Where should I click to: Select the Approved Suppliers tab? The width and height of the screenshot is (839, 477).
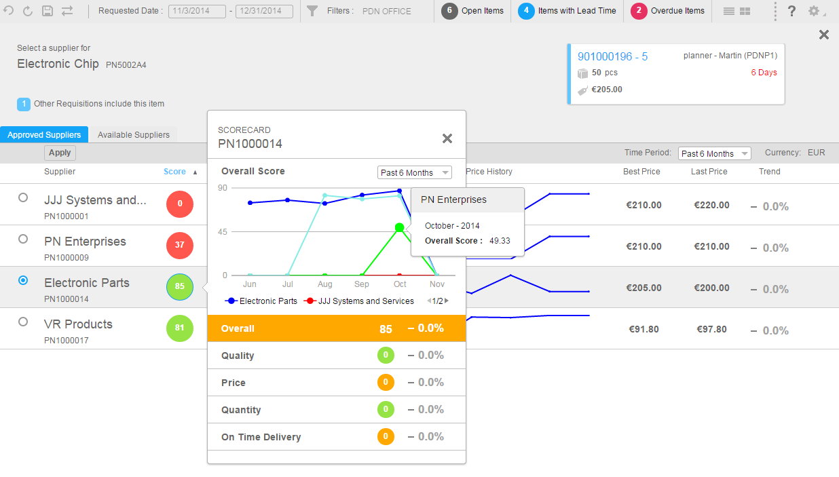[44, 134]
